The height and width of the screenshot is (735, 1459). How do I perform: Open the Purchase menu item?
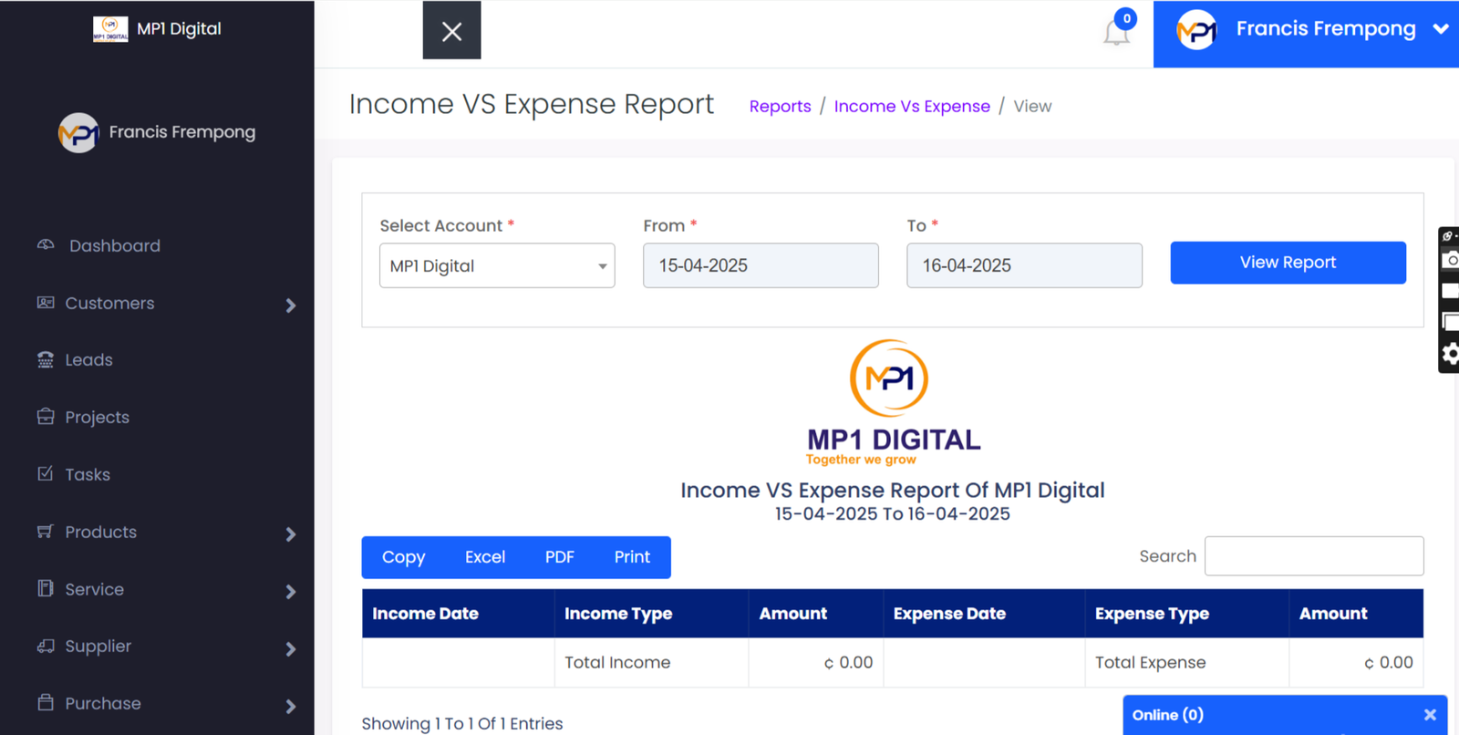[103, 704]
